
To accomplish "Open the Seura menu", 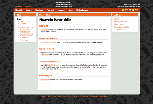I will click(x=29, y=10).
